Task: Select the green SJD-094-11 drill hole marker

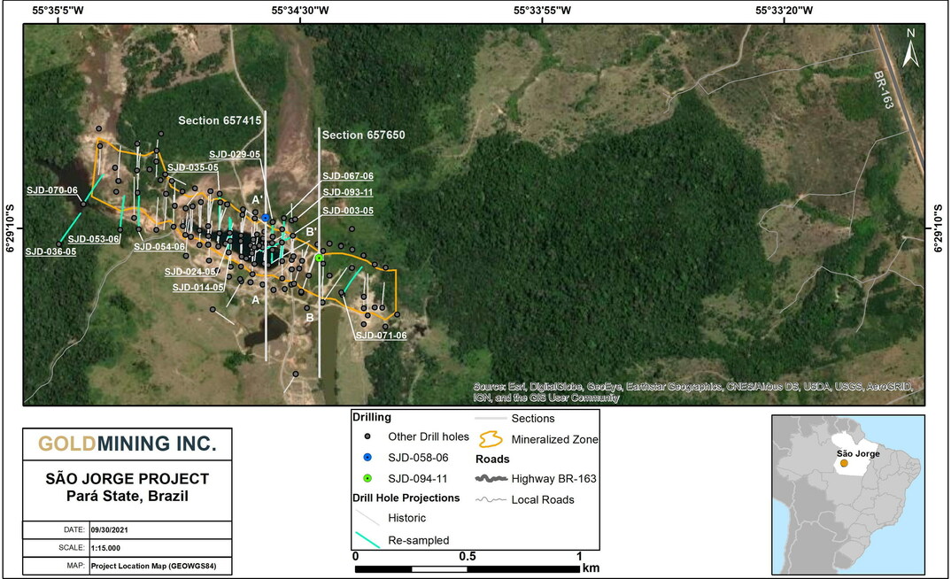Action: (x=319, y=256)
